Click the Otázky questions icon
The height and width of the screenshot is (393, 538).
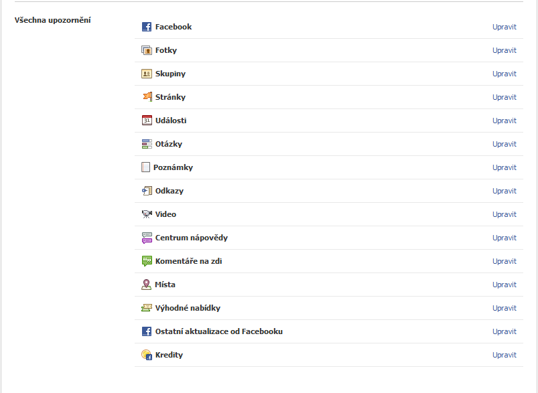point(147,144)
